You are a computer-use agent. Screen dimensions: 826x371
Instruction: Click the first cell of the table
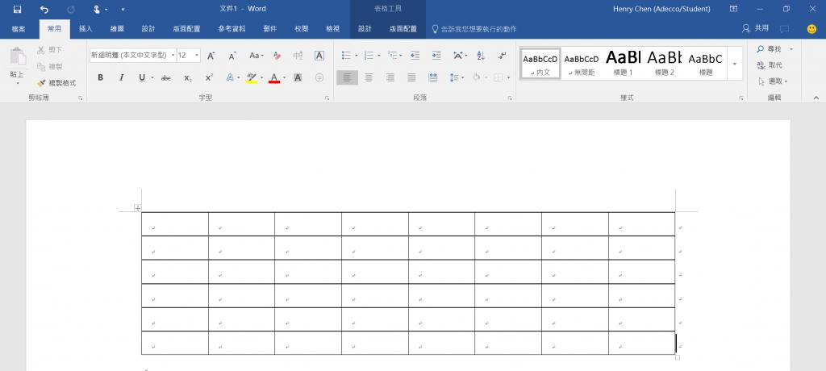[x=175, y=224]
